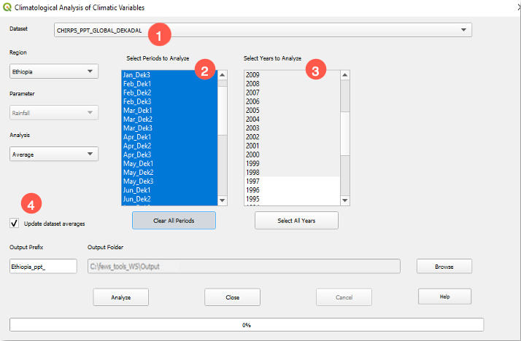This screenshot has width=521, height=341.
Task: Click the years list scroll down arrow
Action: 346,201
